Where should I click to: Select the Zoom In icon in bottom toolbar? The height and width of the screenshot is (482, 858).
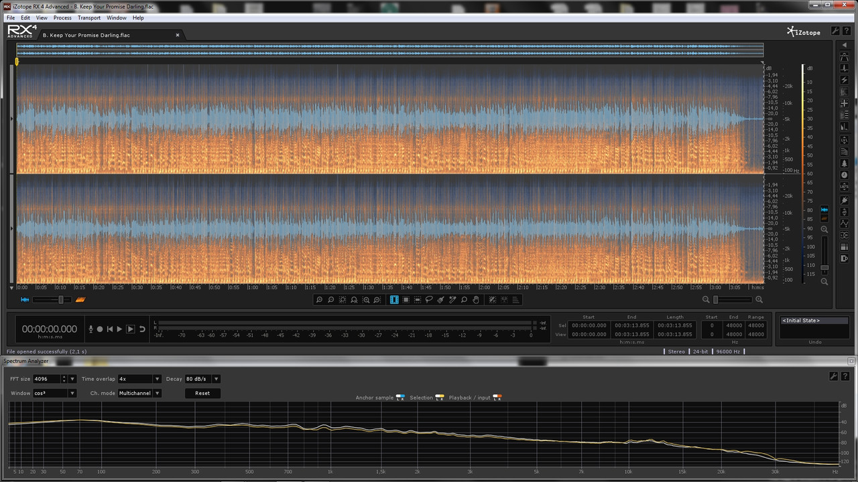coord(319,300)
